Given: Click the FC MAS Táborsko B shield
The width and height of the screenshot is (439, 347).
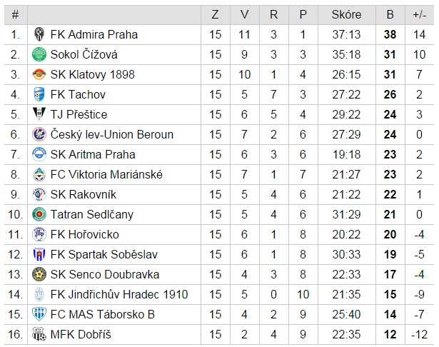Looking at the screenshot, I should [39, 314].
